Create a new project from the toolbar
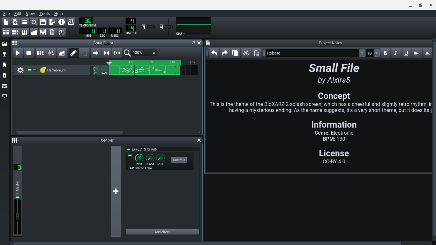The height and width of the screenshot is (245, 436). point(6,22)
